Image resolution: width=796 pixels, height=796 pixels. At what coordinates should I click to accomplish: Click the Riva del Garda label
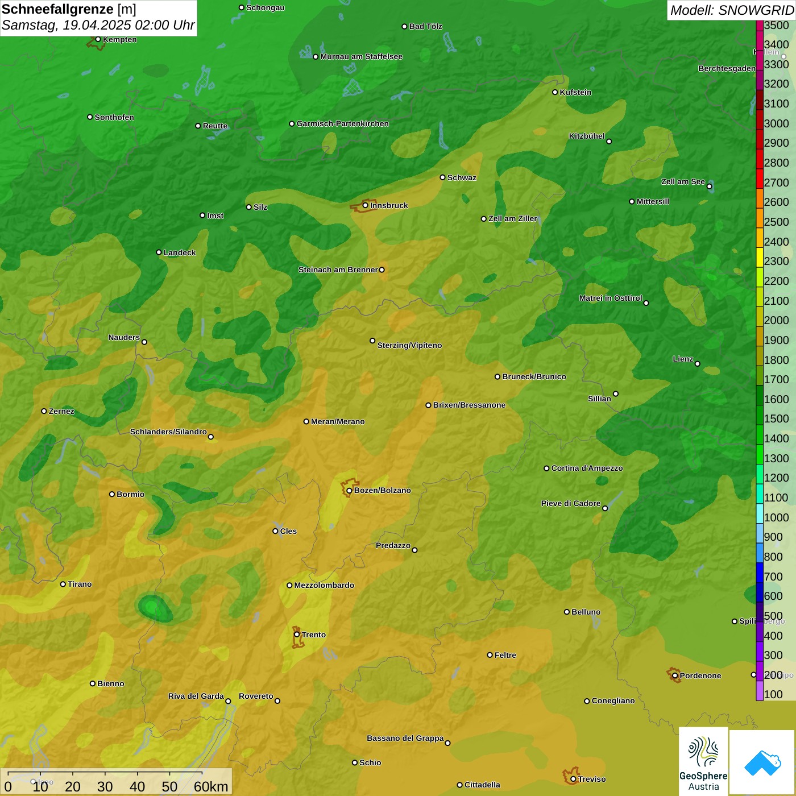point(196,696)
